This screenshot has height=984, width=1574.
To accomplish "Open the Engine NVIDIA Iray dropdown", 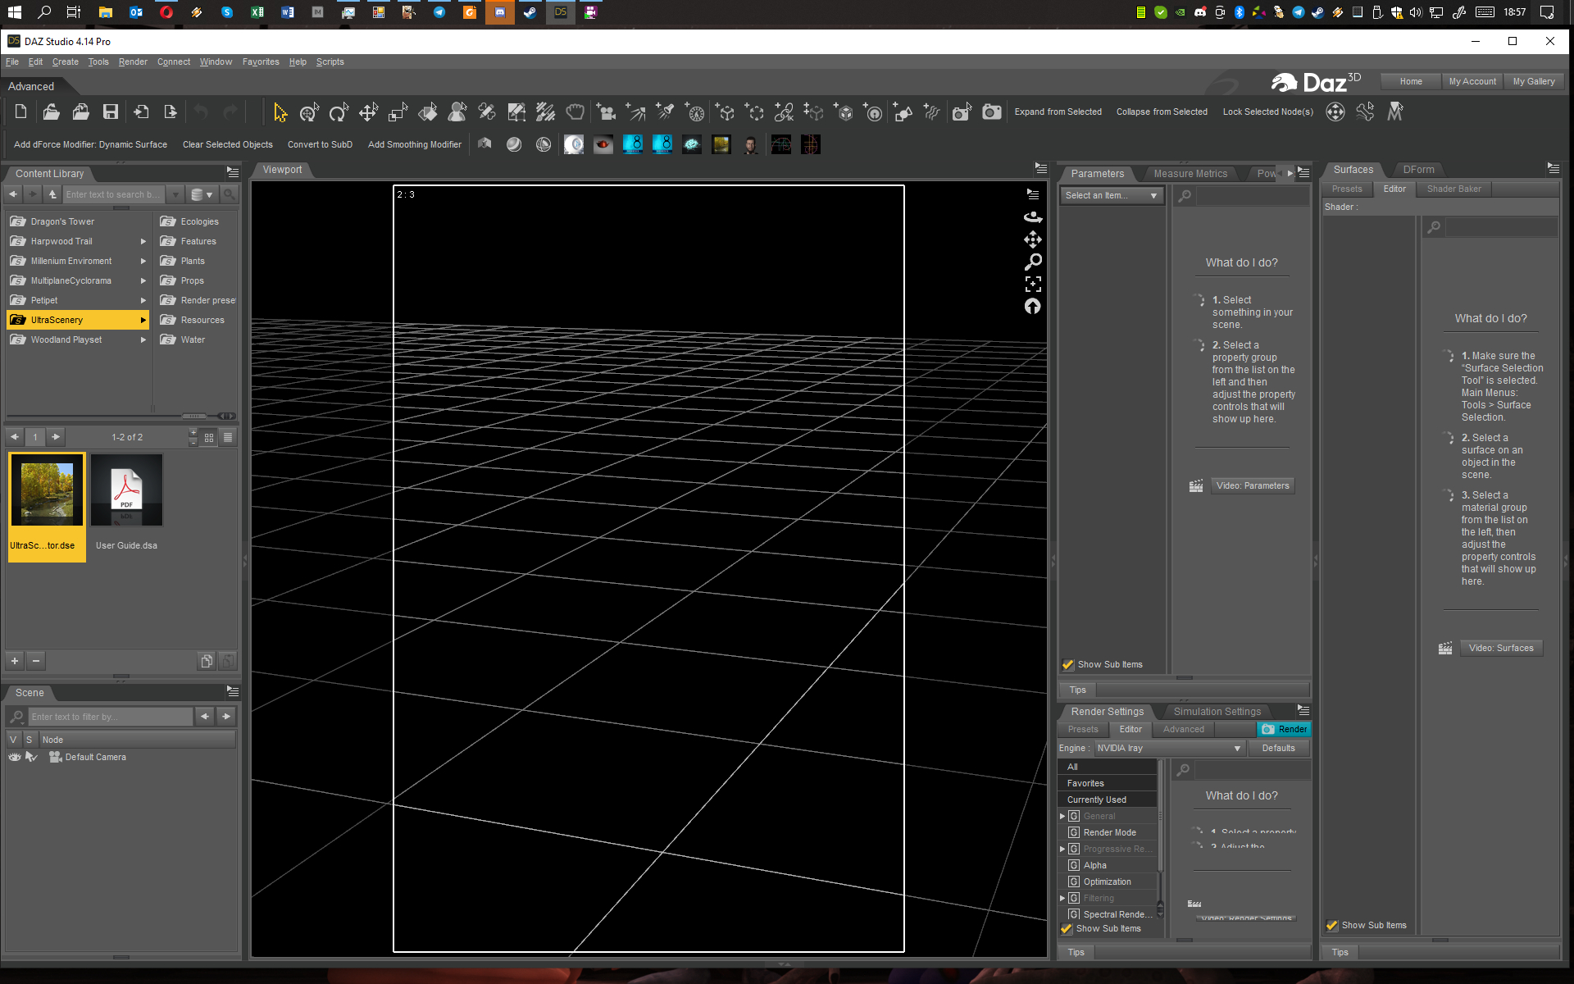I will 1169,748.
